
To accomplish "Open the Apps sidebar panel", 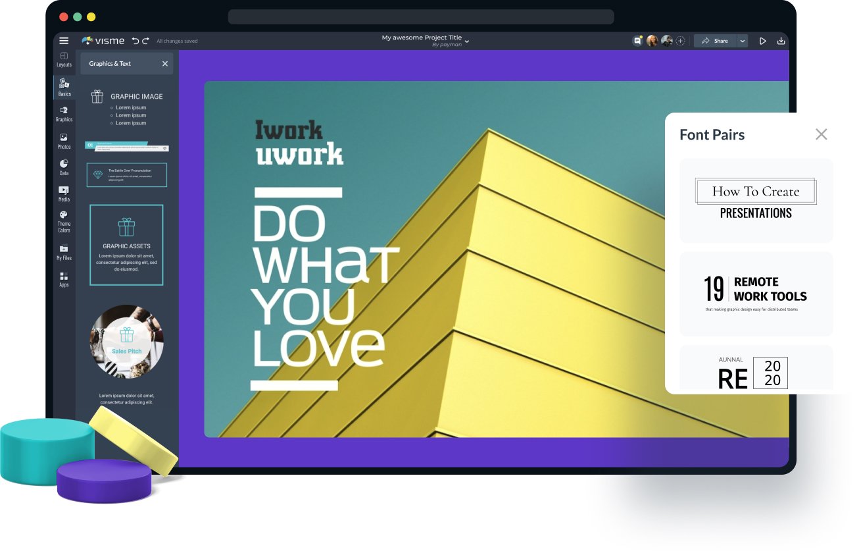I will pyautogui.click(x=64, y=279).
